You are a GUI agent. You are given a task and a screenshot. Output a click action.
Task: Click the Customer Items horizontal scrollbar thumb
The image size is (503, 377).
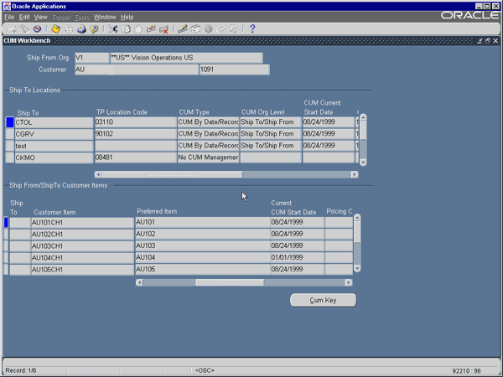tap(230, 282)
